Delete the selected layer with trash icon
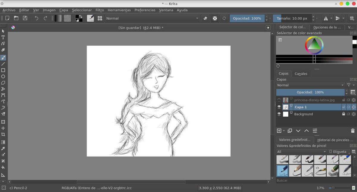Screen dimensions: 357x192 click(353, 131)
